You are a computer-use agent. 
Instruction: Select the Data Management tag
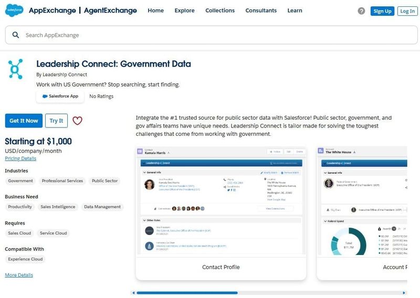[x=102, y=207]
